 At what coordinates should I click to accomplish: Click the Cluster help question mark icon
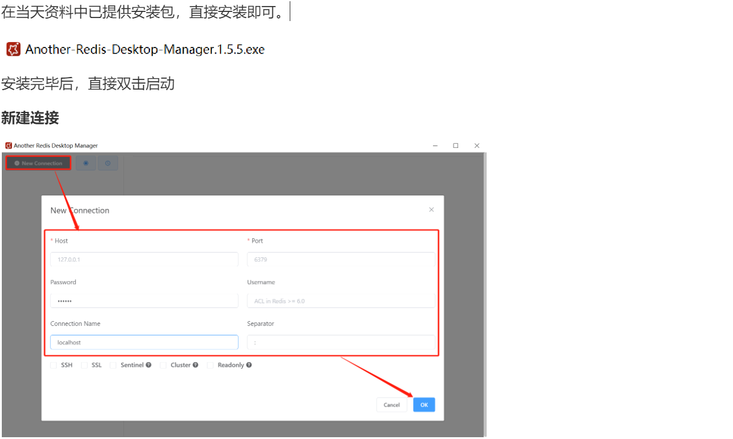tap(196, 364)
